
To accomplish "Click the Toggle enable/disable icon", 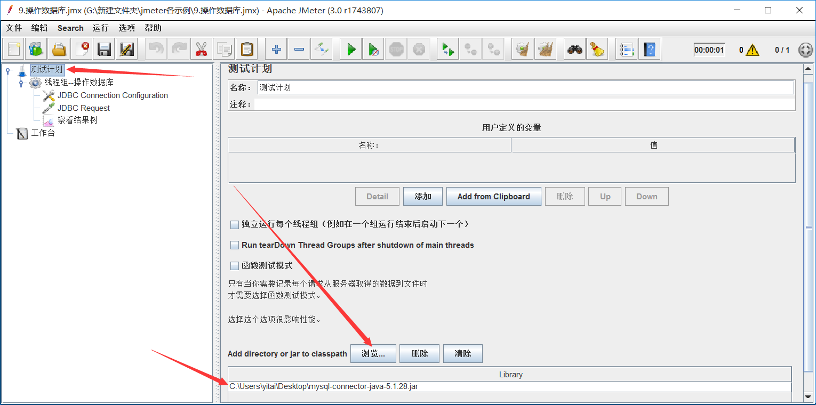I will [321, 50].
